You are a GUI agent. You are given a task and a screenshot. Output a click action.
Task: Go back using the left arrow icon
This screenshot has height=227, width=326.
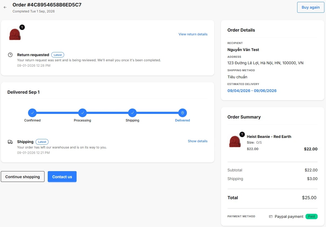[x=5, y=7]
